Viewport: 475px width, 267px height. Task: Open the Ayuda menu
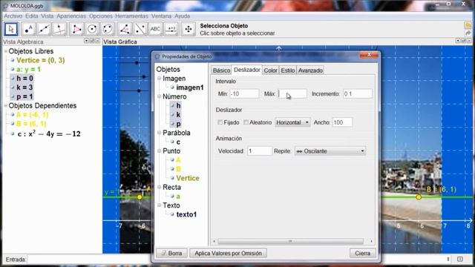click(183, 16)
